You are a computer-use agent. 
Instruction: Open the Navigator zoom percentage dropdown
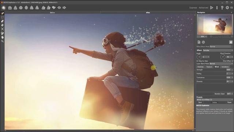(202, 37)
